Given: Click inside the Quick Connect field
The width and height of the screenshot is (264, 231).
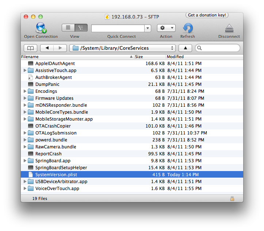Looking at the screenshot, I should click(x=118, y=28).
